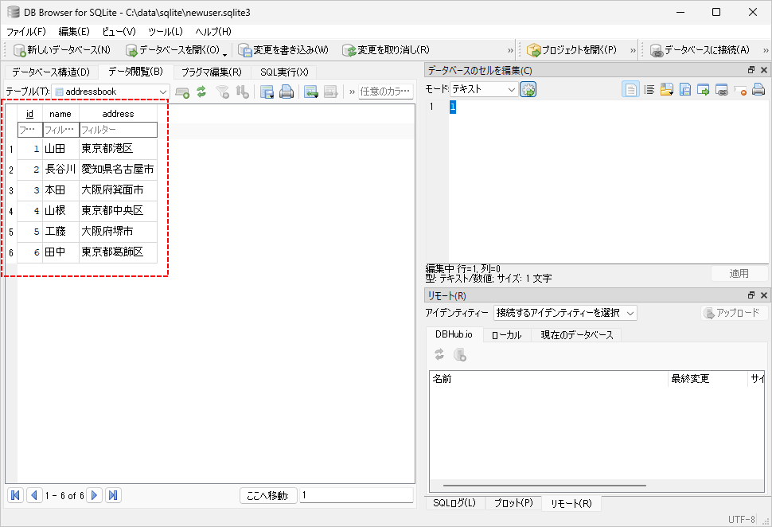772x527 pixels.
Task: Toggle the text alignment icon in the cell editor
Action: click(x=649, y=90)
